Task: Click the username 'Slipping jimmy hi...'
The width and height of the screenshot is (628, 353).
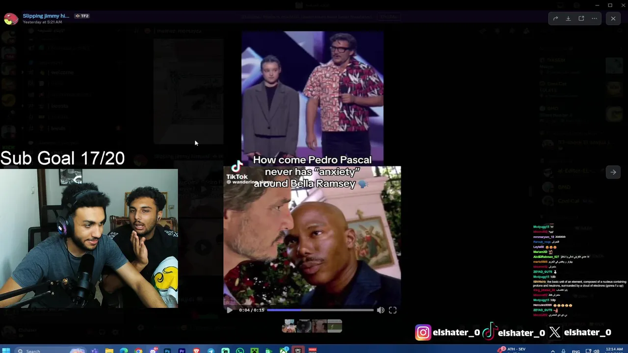Action: [x=46, y=16]
